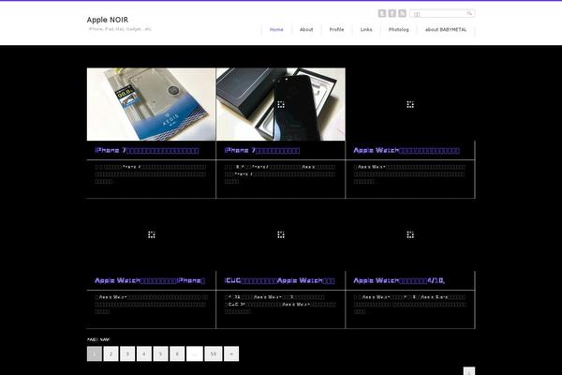Go to the Apple NOIR site title
The width and height of the screenshot is (562, 375).
click(x=107, y=20)
